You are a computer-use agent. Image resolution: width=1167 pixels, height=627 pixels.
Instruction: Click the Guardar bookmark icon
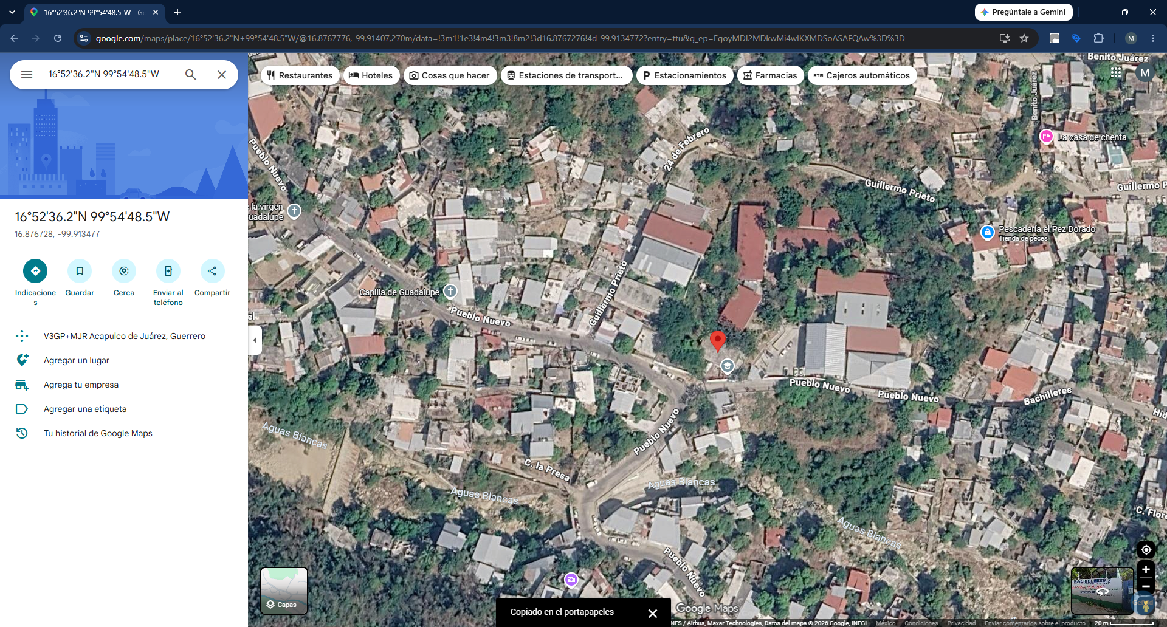coord(80,271)
